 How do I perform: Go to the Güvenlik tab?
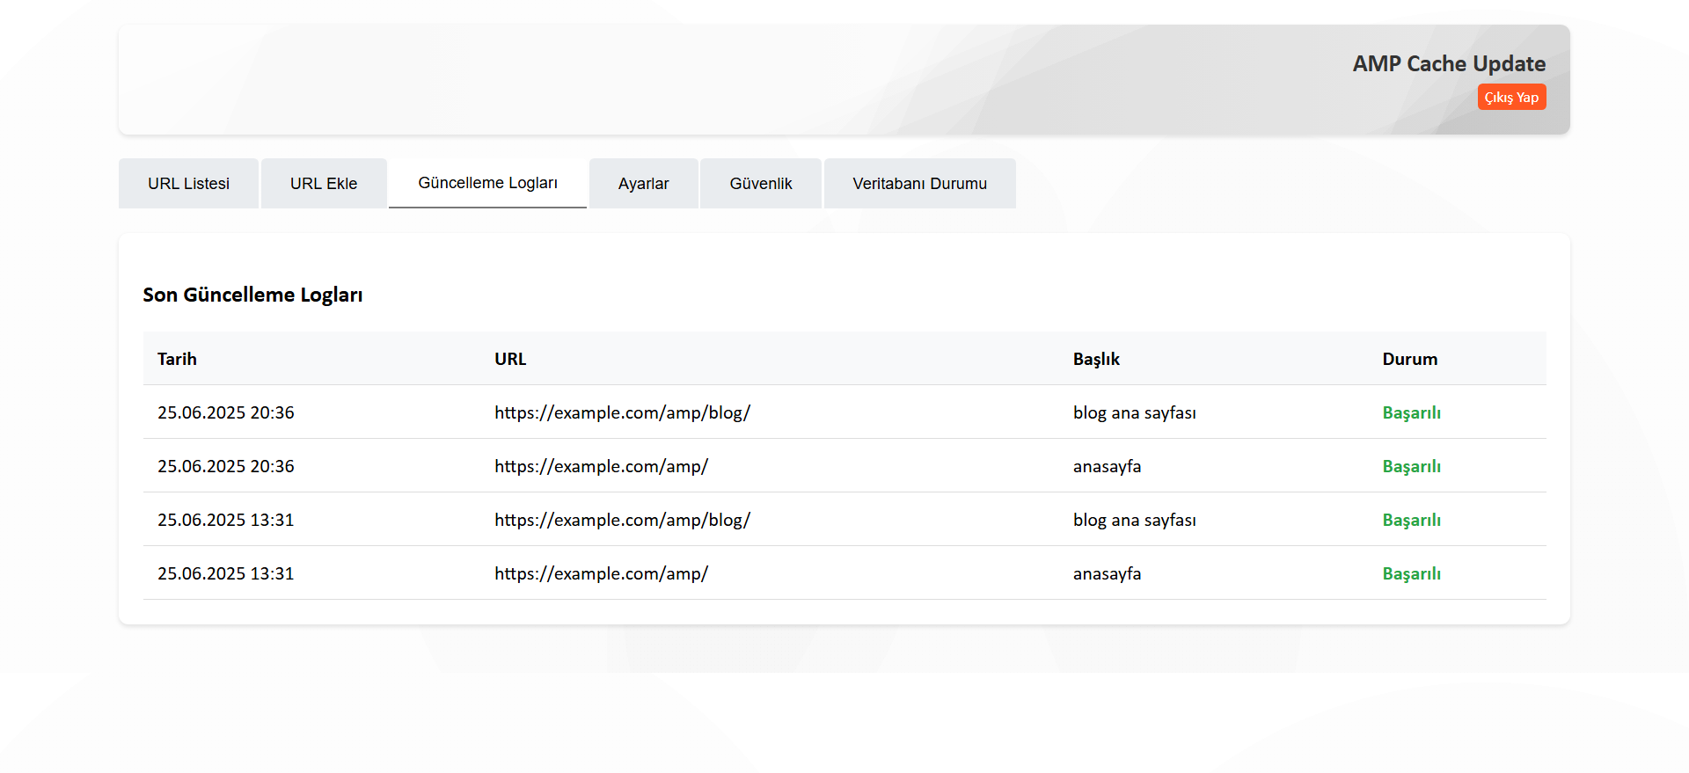coord(760,183)
